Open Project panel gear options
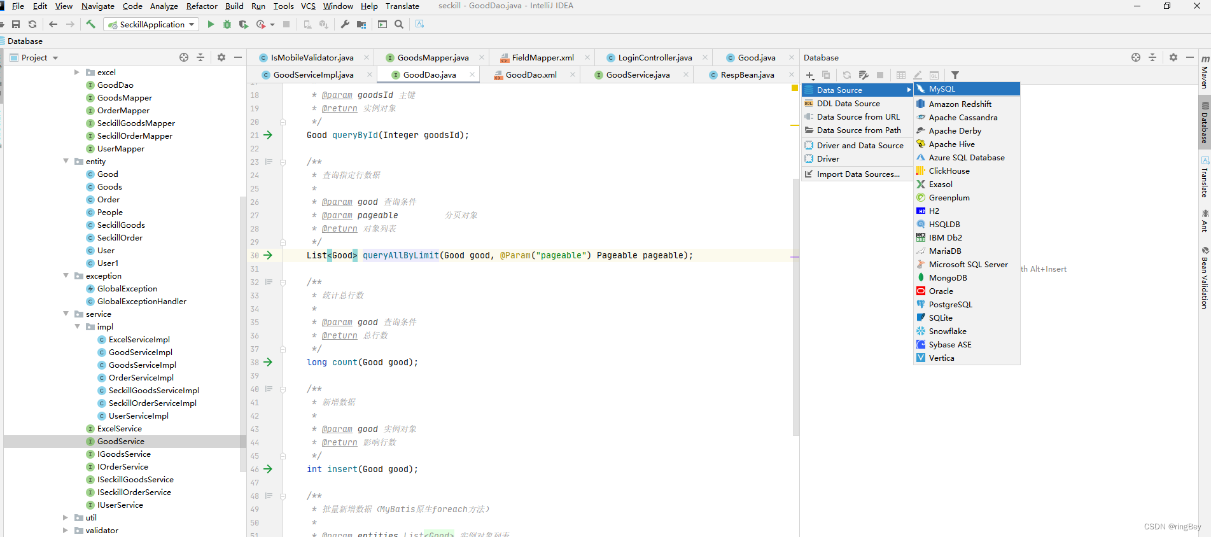1211x537 pixels. point(221,57)
